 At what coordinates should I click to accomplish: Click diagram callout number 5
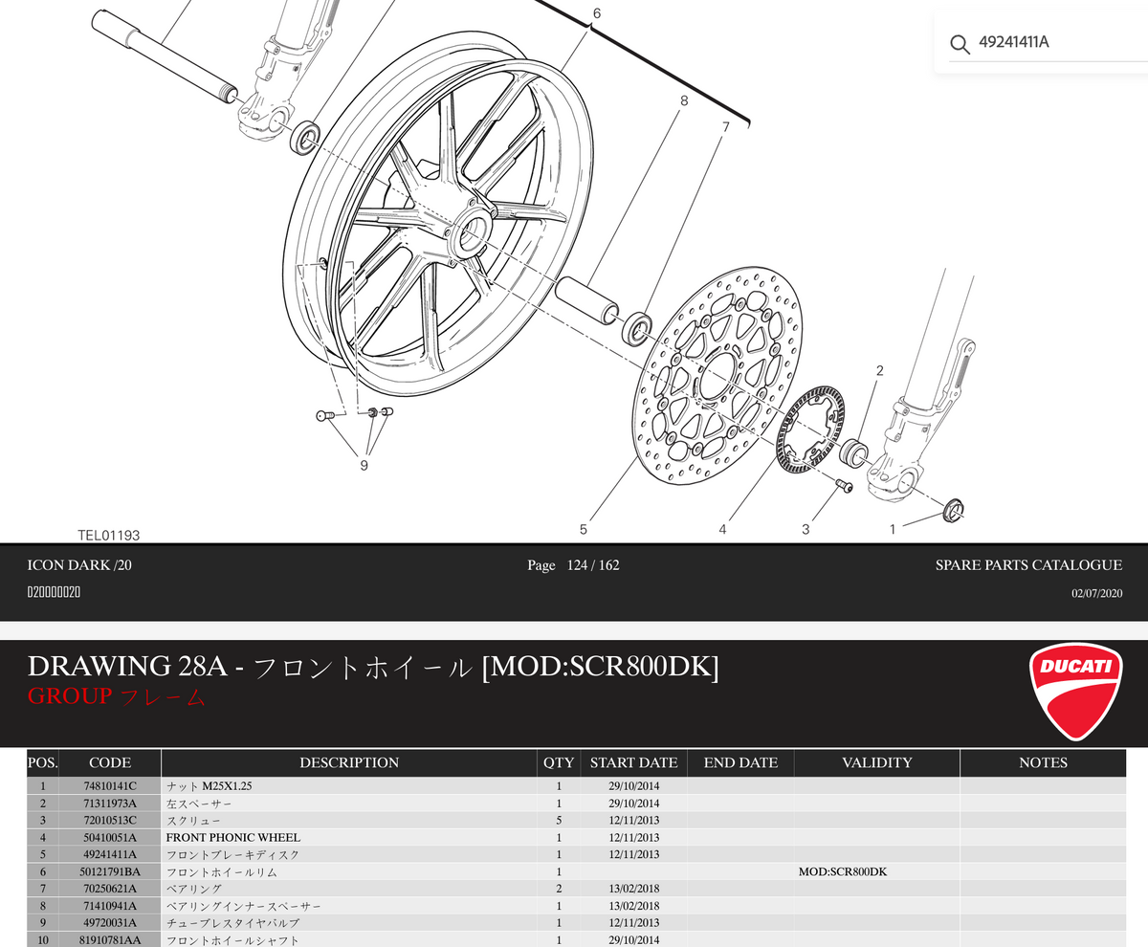pyautogui.click(x=583, y=528)
